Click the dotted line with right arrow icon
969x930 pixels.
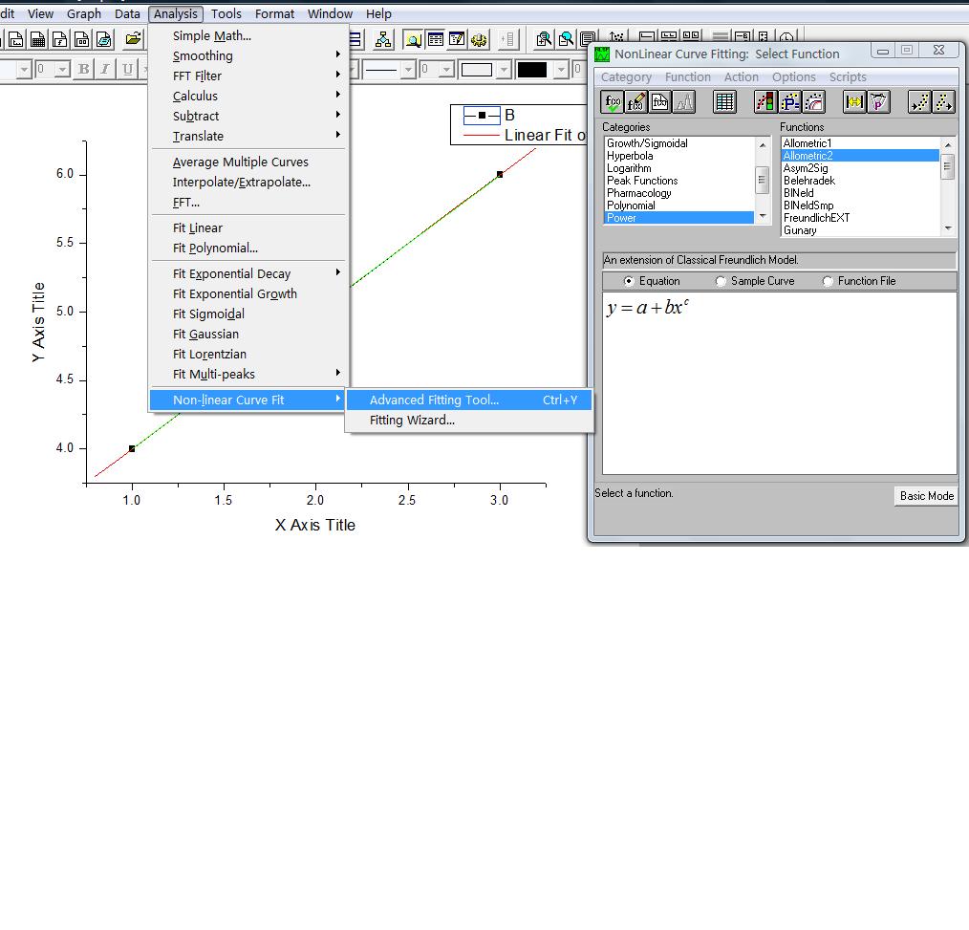tap(943, 102)
